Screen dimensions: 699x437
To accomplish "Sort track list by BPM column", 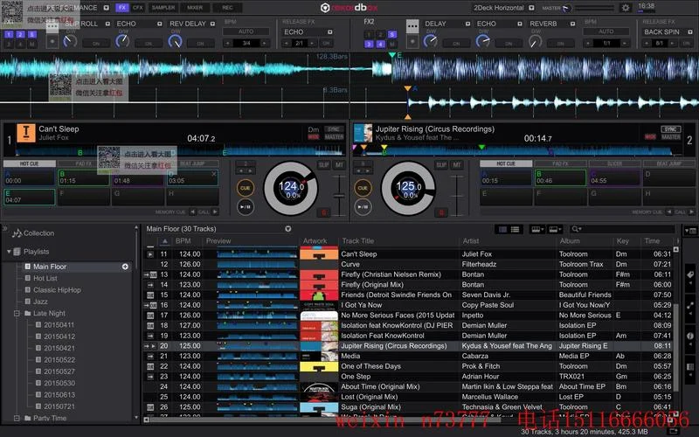I will tap(183, 241).
